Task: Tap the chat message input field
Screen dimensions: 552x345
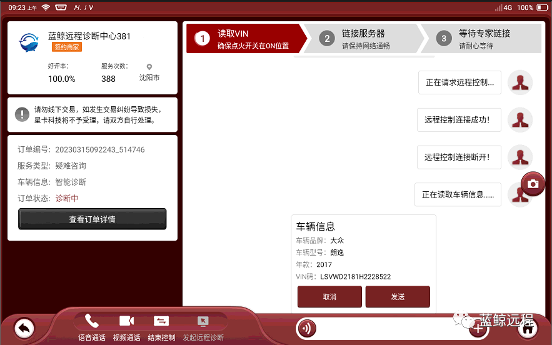Action: coord(393,329)
